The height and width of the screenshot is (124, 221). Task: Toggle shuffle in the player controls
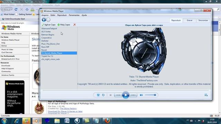(98, 95)
